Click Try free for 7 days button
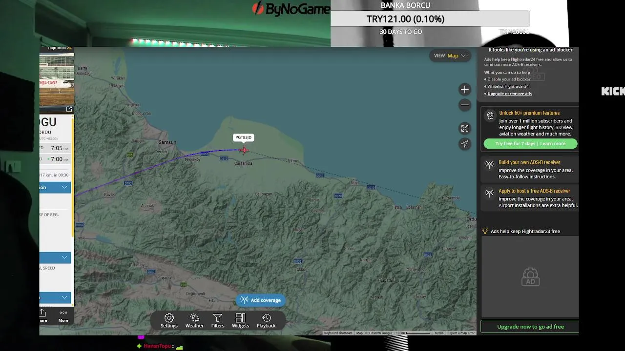Screen dimensions: 625x351 point(530,144)
